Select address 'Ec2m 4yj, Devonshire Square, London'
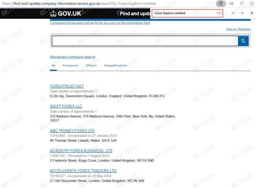The height and width of the screenshot is (188, 256). pyautogui.click(x=78, y=96)
